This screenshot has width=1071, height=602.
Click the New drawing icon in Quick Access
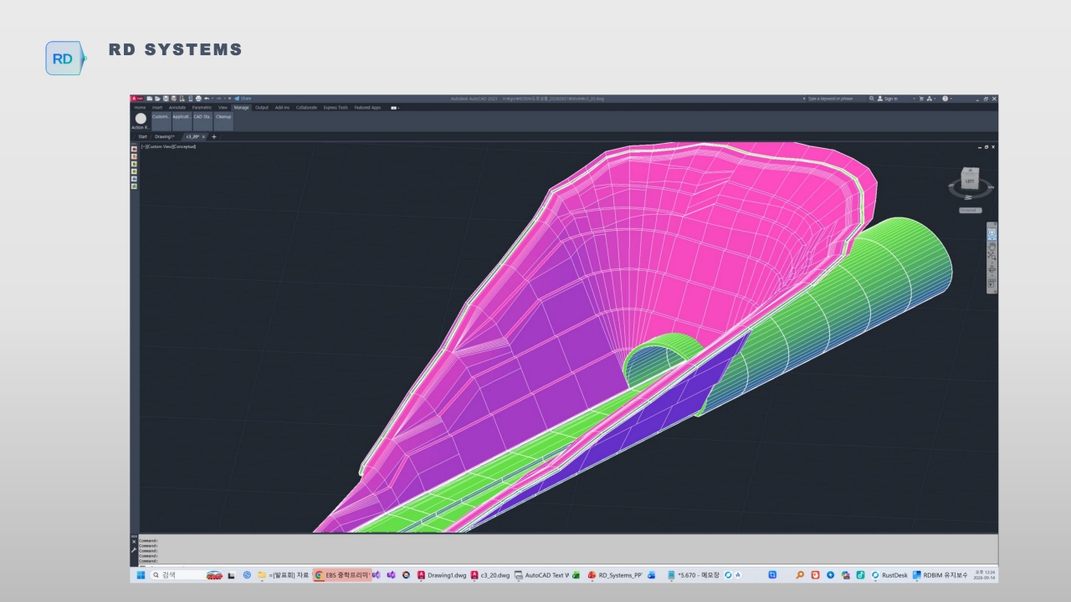click(x=148, y=99)
